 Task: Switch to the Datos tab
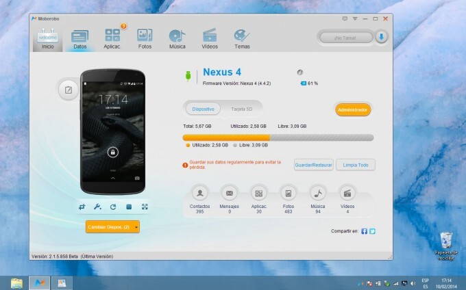[x=80, y=38]
